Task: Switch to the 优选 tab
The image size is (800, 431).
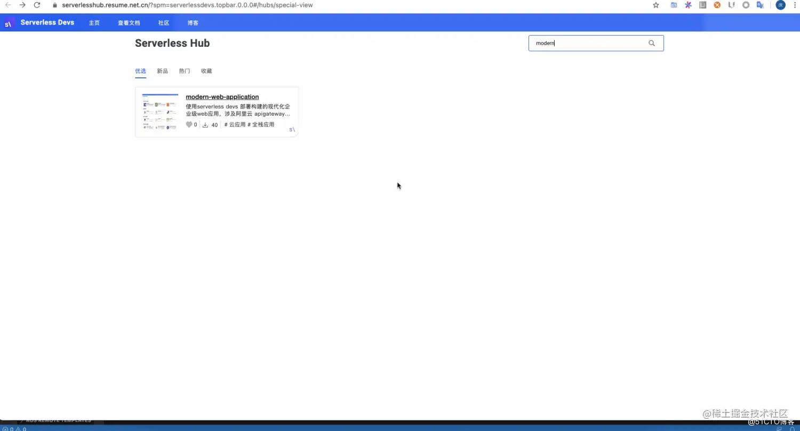Action: [x=140, y=71]
